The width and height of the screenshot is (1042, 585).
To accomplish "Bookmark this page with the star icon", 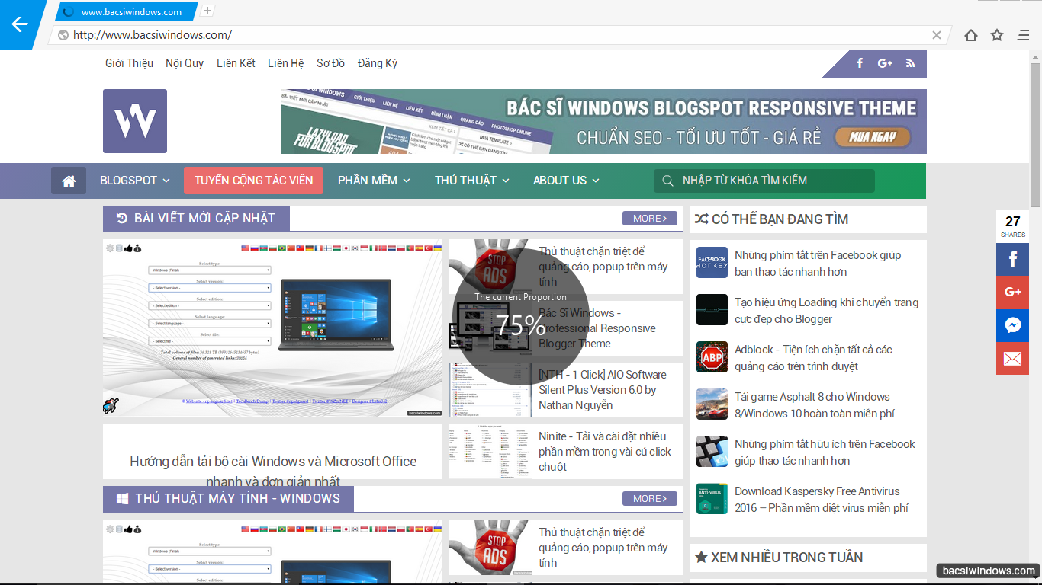I will point(997,35).
